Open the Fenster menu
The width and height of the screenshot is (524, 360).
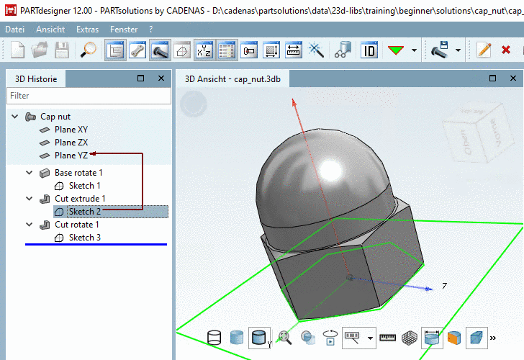click(x=124, y=30)
